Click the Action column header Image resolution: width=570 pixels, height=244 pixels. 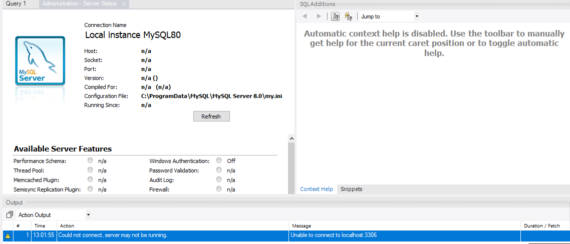point(173,226)
